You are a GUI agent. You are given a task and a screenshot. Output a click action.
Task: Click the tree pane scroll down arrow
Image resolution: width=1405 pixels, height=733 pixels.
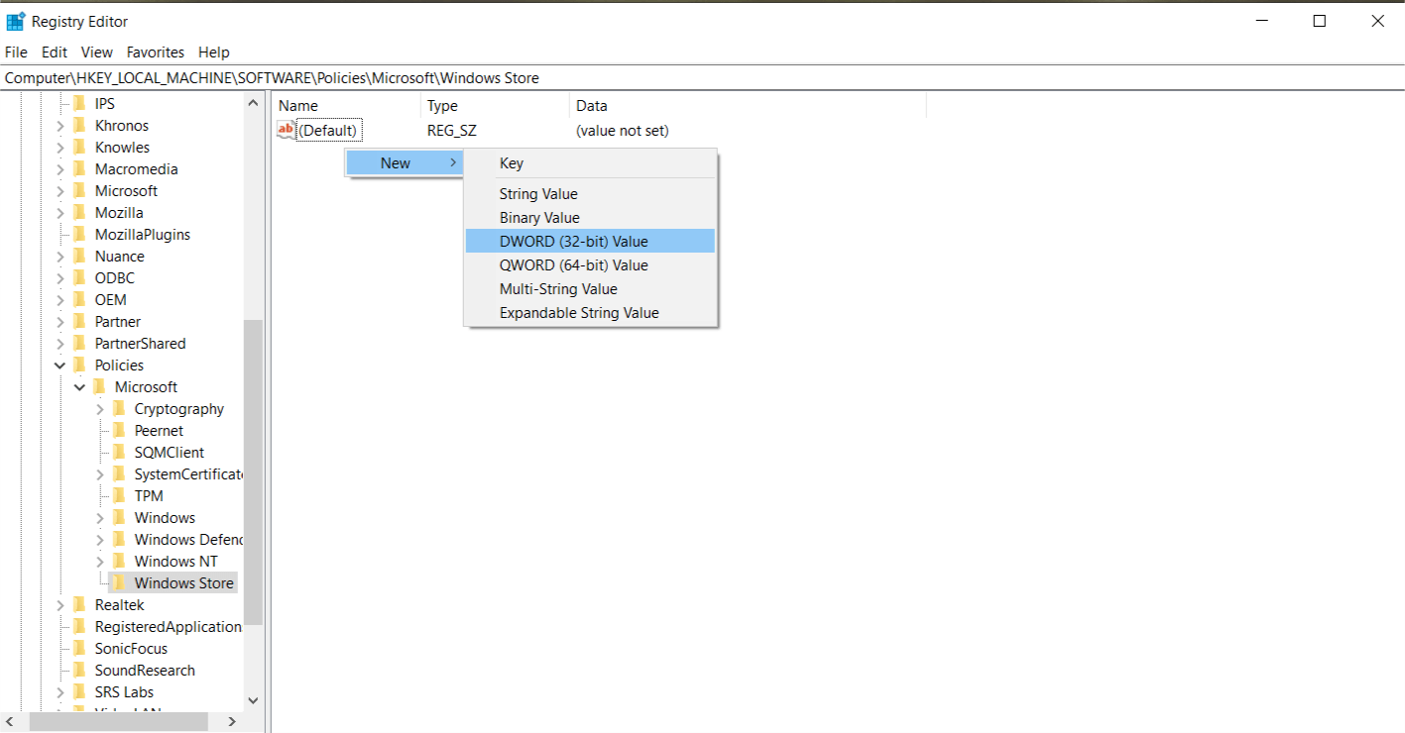coord(253,700)
